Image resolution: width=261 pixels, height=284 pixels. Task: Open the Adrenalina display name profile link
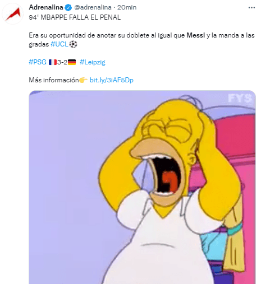click(46, 7)
